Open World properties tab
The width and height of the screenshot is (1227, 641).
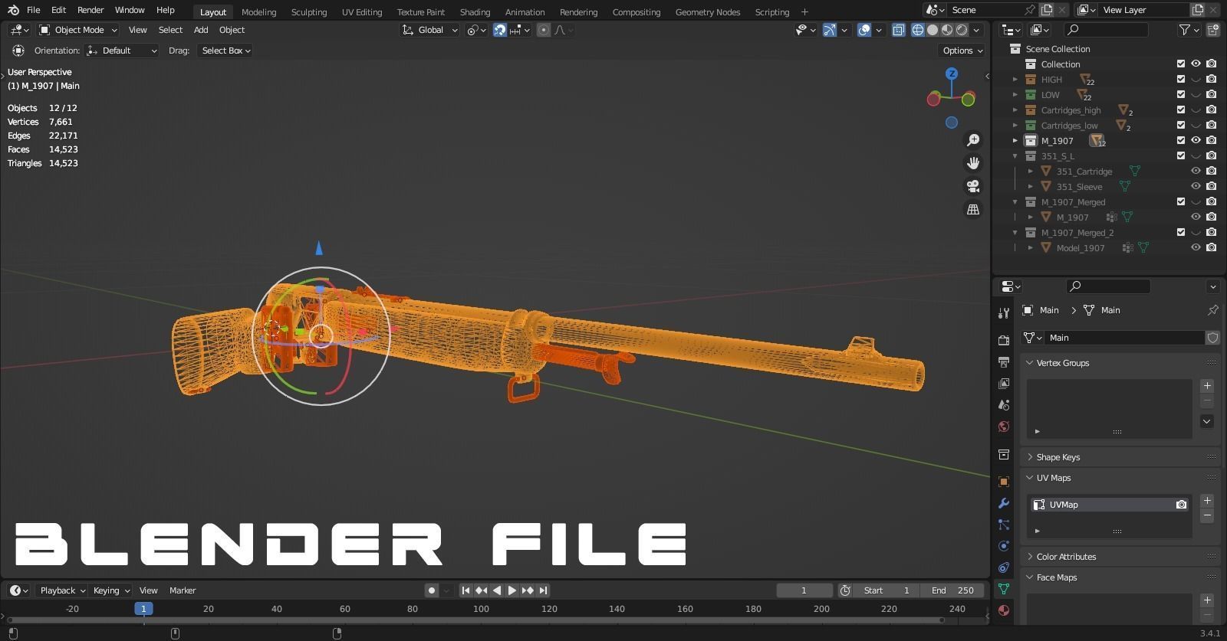(1004, 427)
